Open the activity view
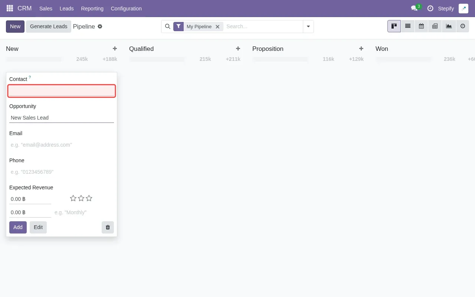 coord(462,26)
